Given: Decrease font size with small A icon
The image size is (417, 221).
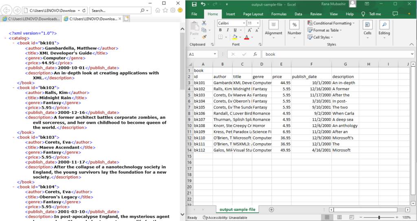Looking at the screenshot, I should [257, 30].
